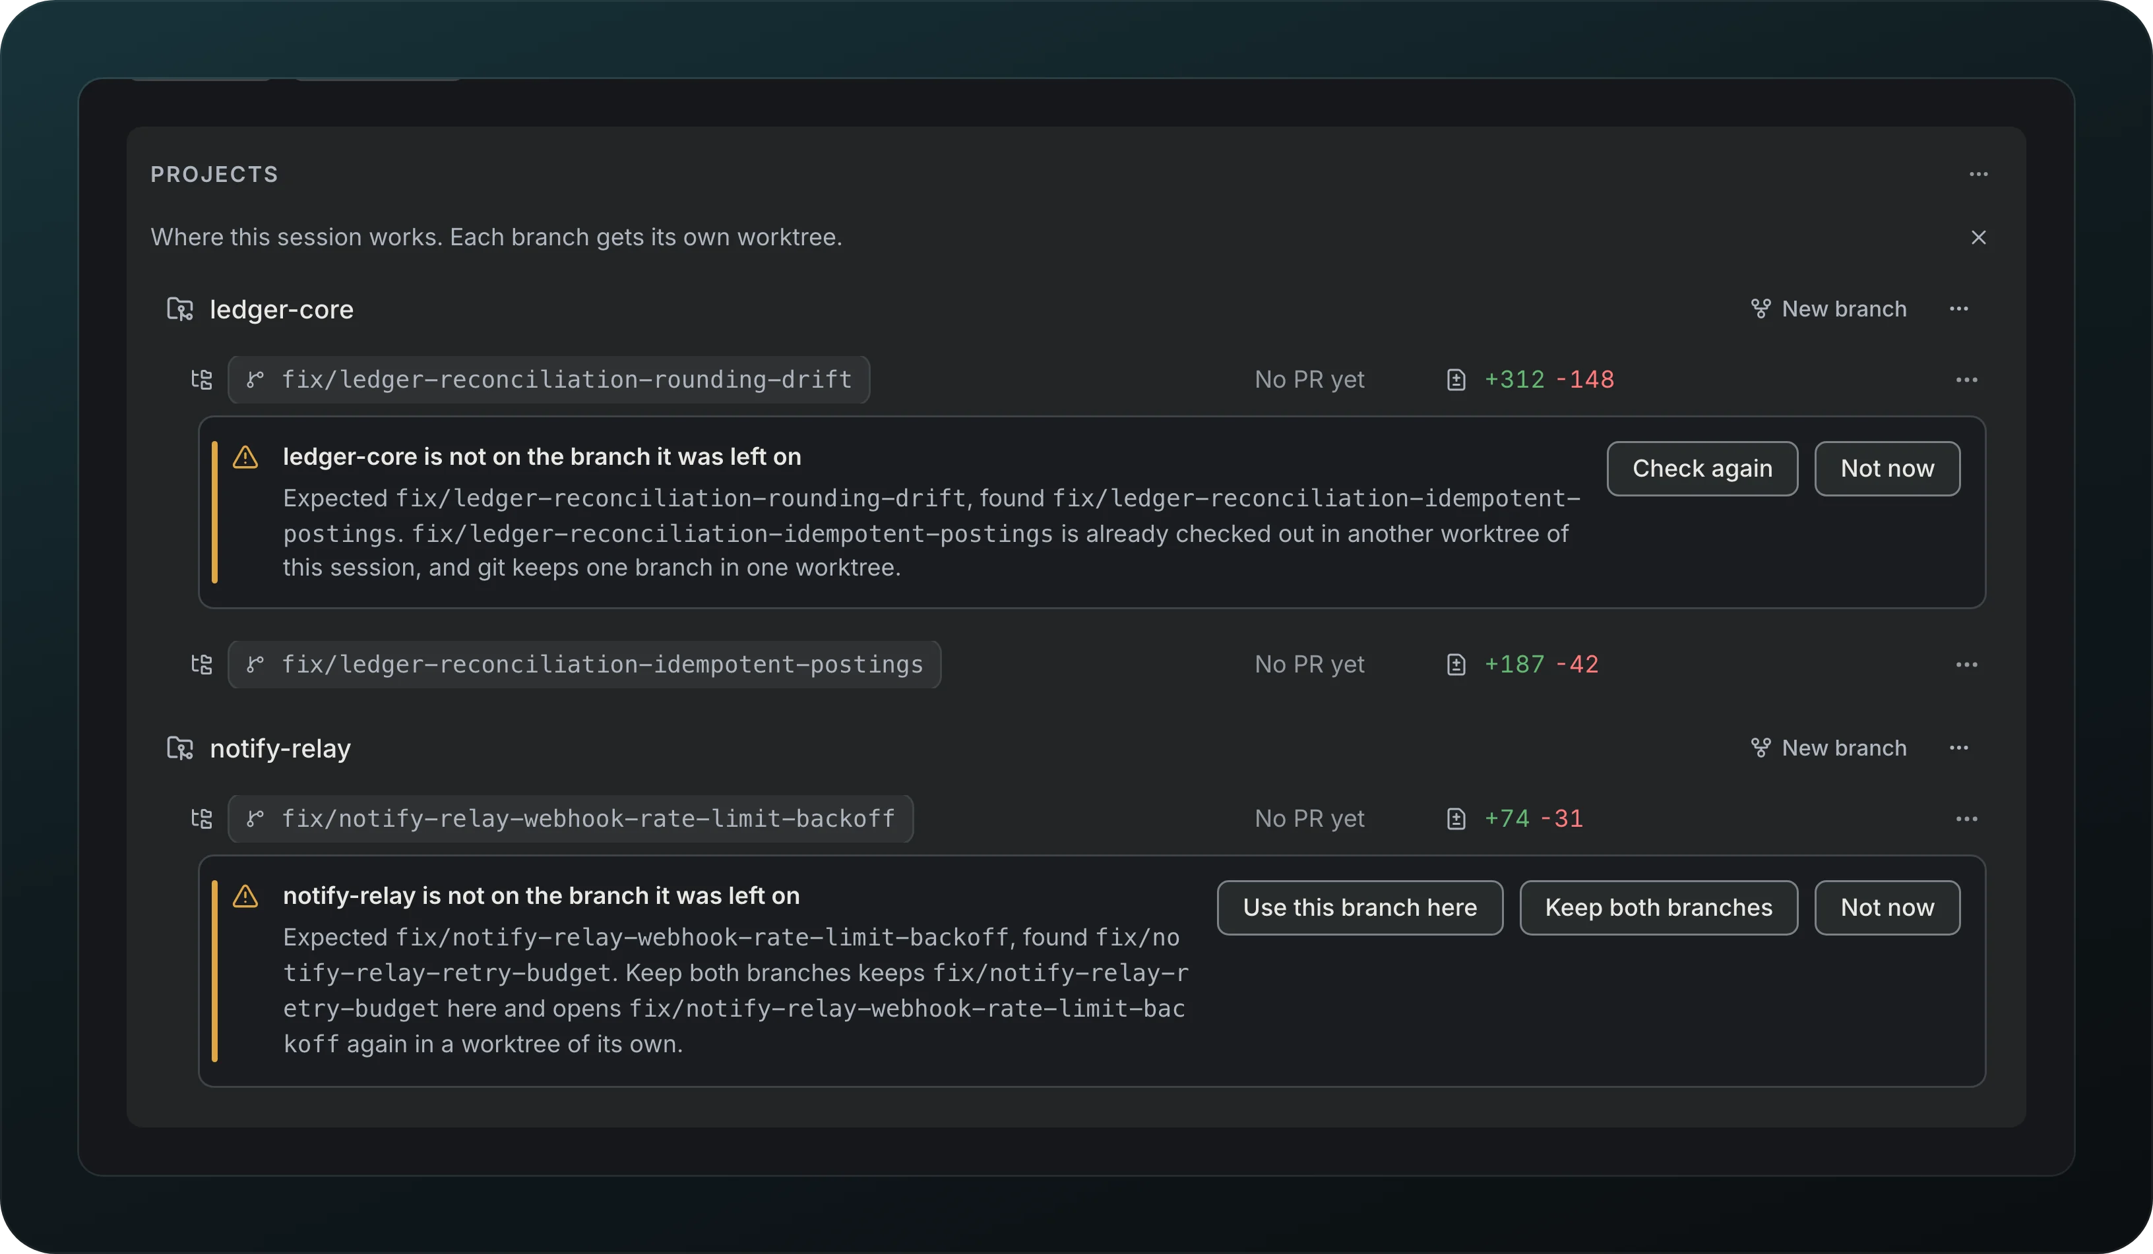
Task: Click warning icon in ledger-core alert
Action: (x=245, y=457)
